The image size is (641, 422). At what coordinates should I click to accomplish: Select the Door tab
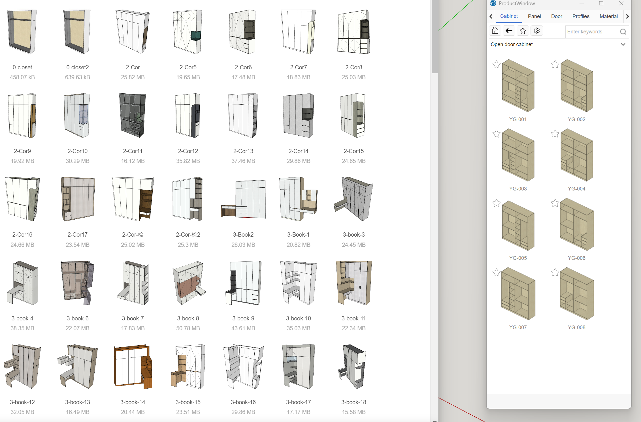(x=556, y=16)
